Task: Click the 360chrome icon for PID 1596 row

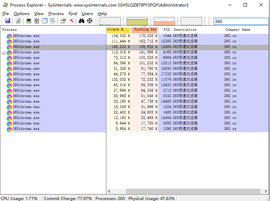Action: point(9,129)
